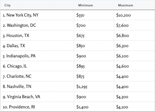155x112 pixels.
Task: Select the Washington, DC row label
Action: [19, 25]
